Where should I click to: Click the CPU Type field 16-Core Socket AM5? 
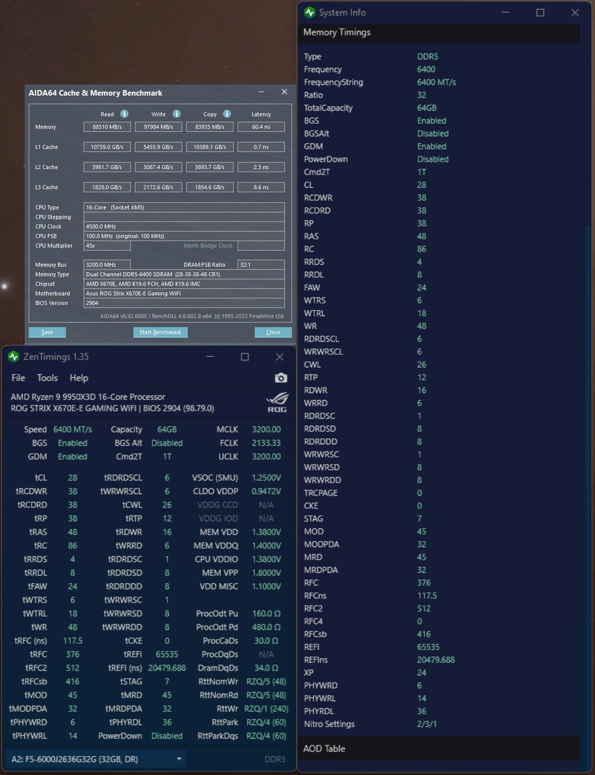(184, 207)
